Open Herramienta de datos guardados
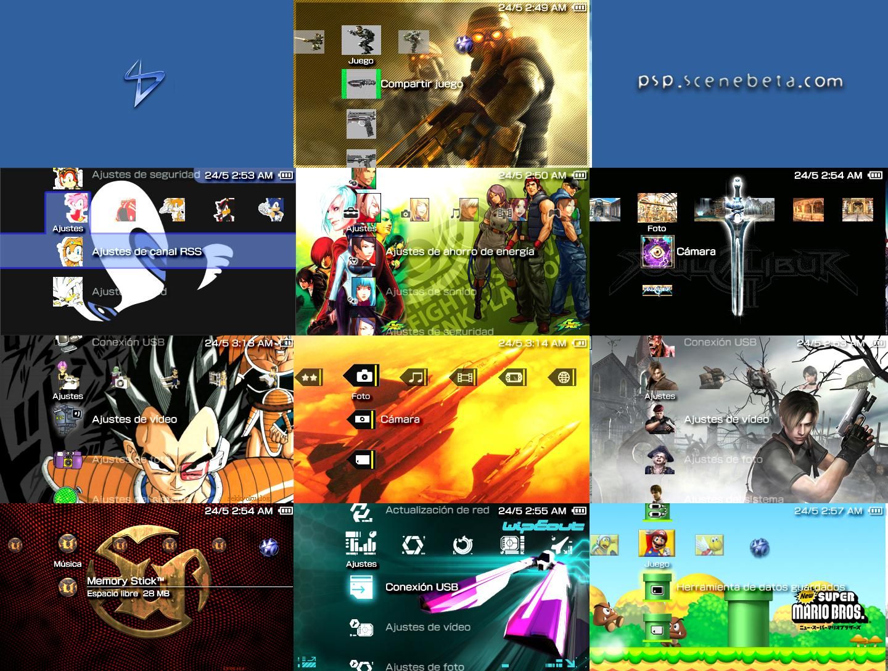888x671 pixels. click(760, 587)
